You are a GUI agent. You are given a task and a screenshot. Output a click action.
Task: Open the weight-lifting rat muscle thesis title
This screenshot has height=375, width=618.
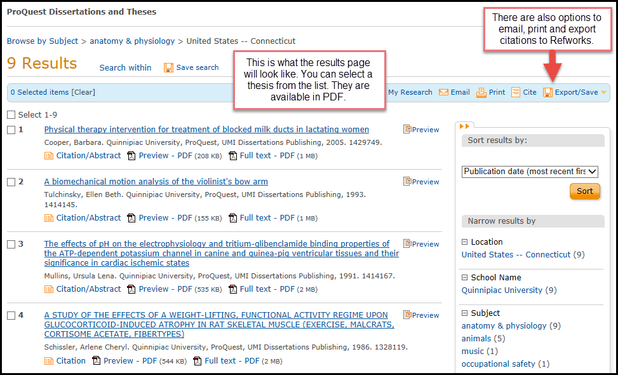coord(219,325)
